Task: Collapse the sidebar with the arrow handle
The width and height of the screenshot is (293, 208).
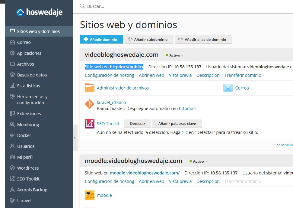Action: coord(75,138)
